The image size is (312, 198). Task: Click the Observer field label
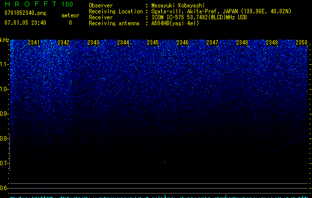(101, 5)
